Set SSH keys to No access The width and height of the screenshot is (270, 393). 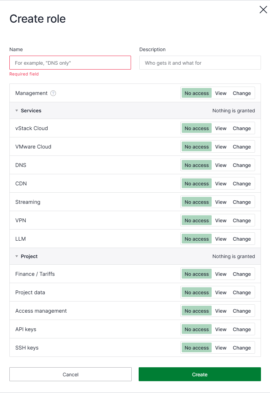coord(197,348)
